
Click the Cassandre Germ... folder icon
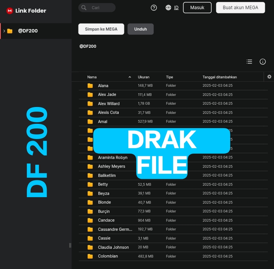[x=90, y=229]
